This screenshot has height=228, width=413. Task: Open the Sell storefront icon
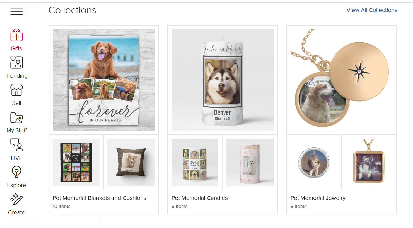coord(16,90)
